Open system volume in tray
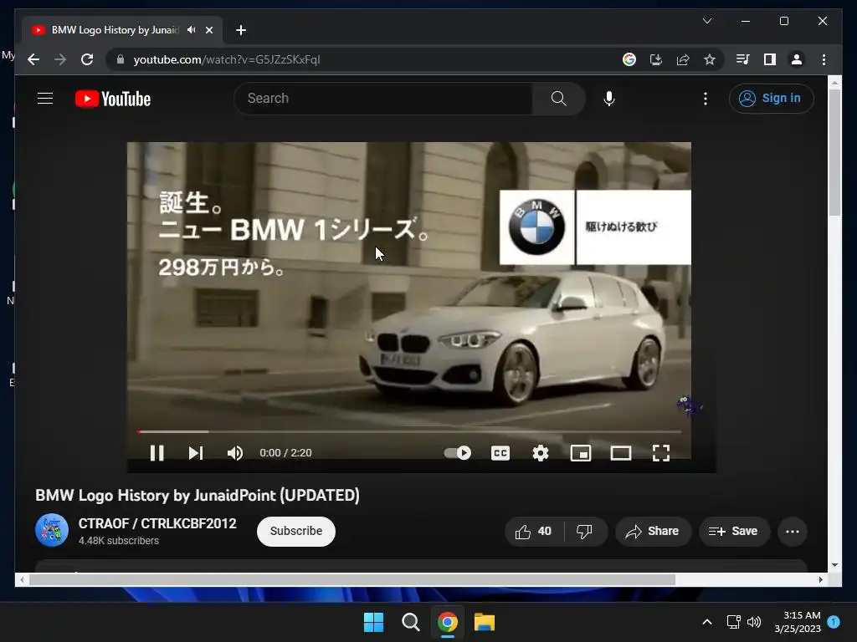 (754, 622)
